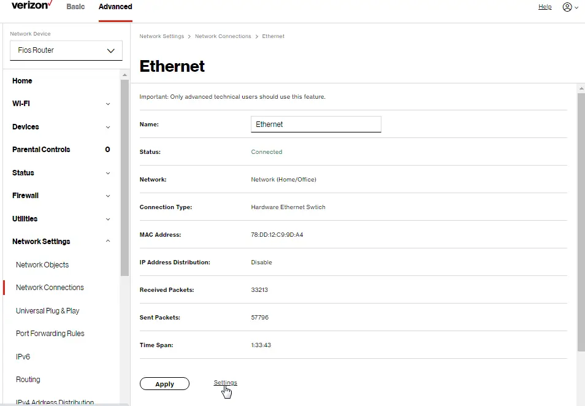Screen dimensions: 585x406
Task: Collapse the Network Settings section
Action: [59, 241]
